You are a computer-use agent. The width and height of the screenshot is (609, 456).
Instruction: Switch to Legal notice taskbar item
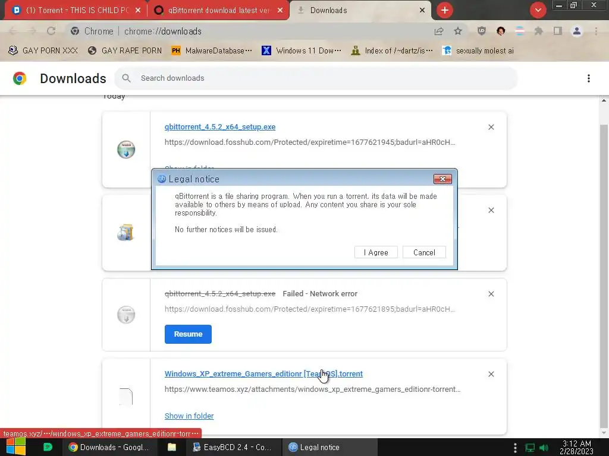pos(331,447)
